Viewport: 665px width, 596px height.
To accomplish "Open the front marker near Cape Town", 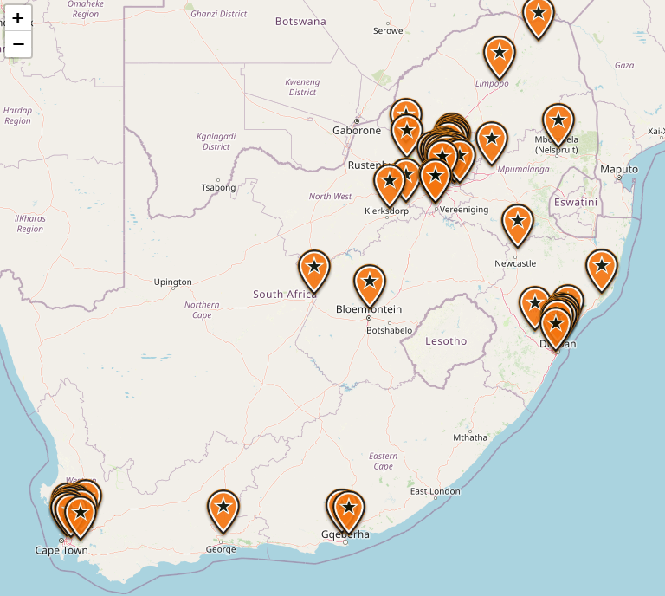I will tap(81, 518).
